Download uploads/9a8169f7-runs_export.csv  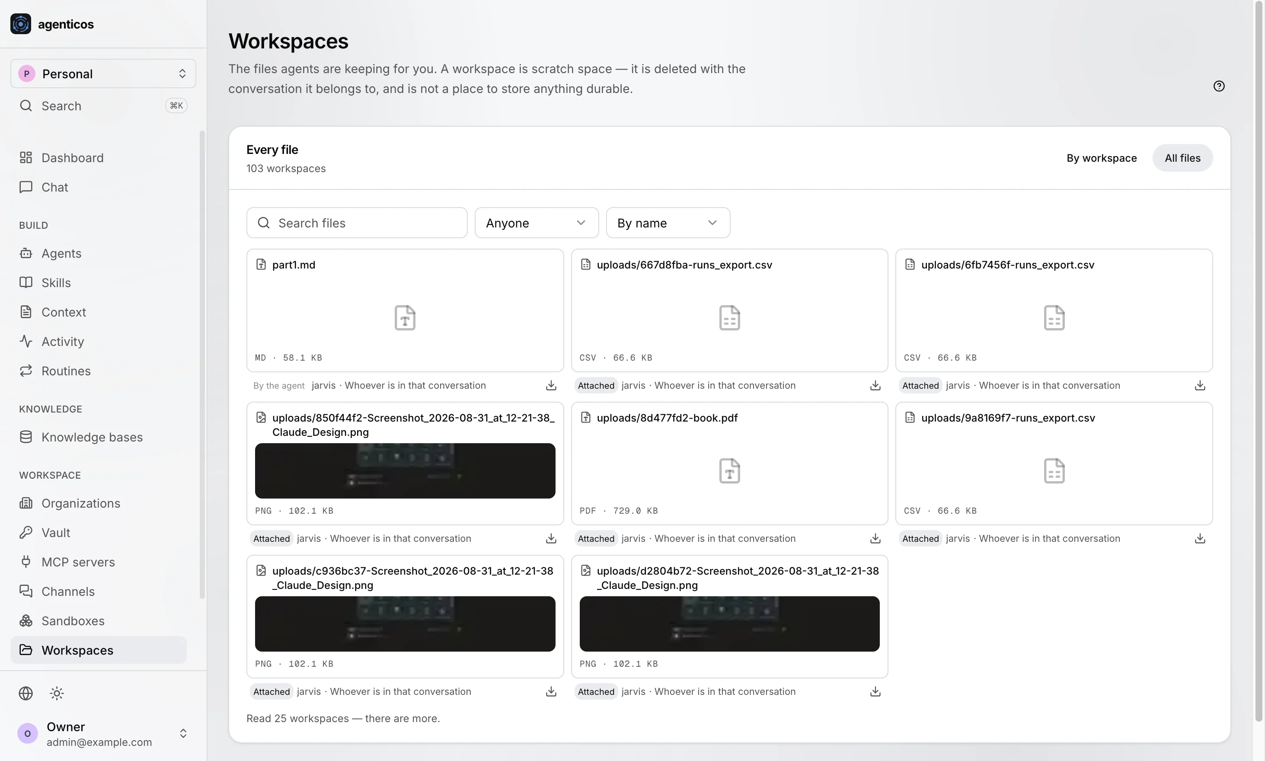[x=1200, y=538]
